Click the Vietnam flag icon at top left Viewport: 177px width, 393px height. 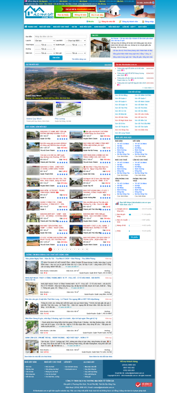(26, 1)
